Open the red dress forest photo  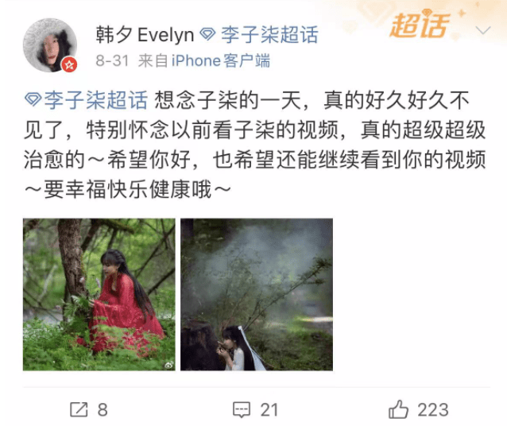99,294
